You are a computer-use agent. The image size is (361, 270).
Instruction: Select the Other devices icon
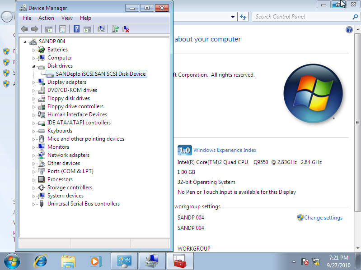pos(42,163)
